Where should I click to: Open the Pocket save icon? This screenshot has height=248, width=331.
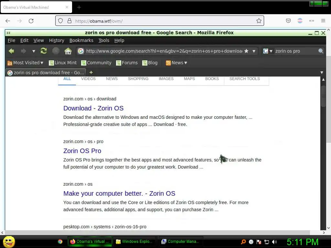click(x=288, y=21)
